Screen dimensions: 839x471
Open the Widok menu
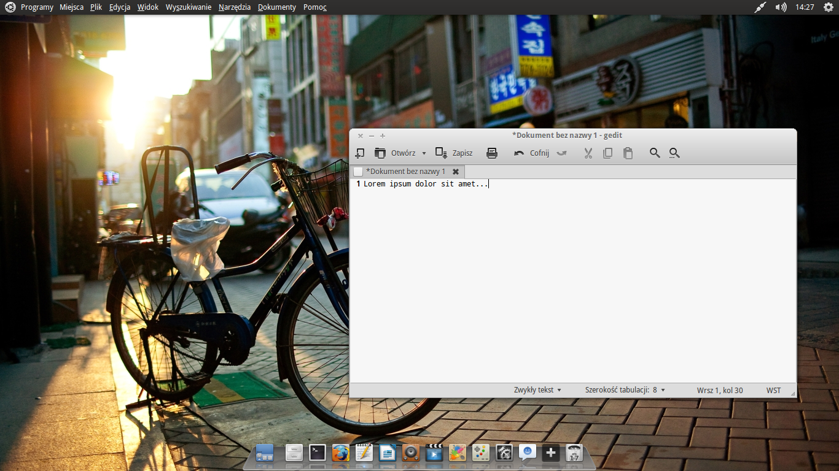tap(148, 7)
